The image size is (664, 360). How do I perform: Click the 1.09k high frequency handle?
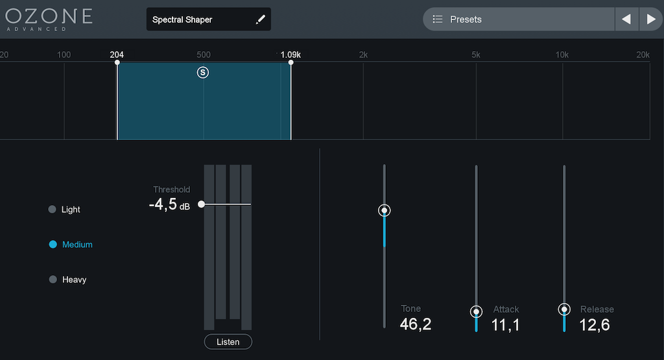290,63
